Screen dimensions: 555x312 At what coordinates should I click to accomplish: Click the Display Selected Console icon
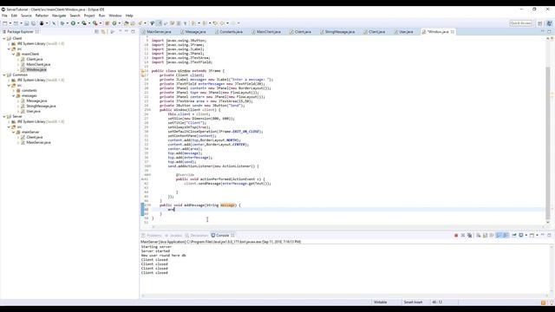(521, 235)
